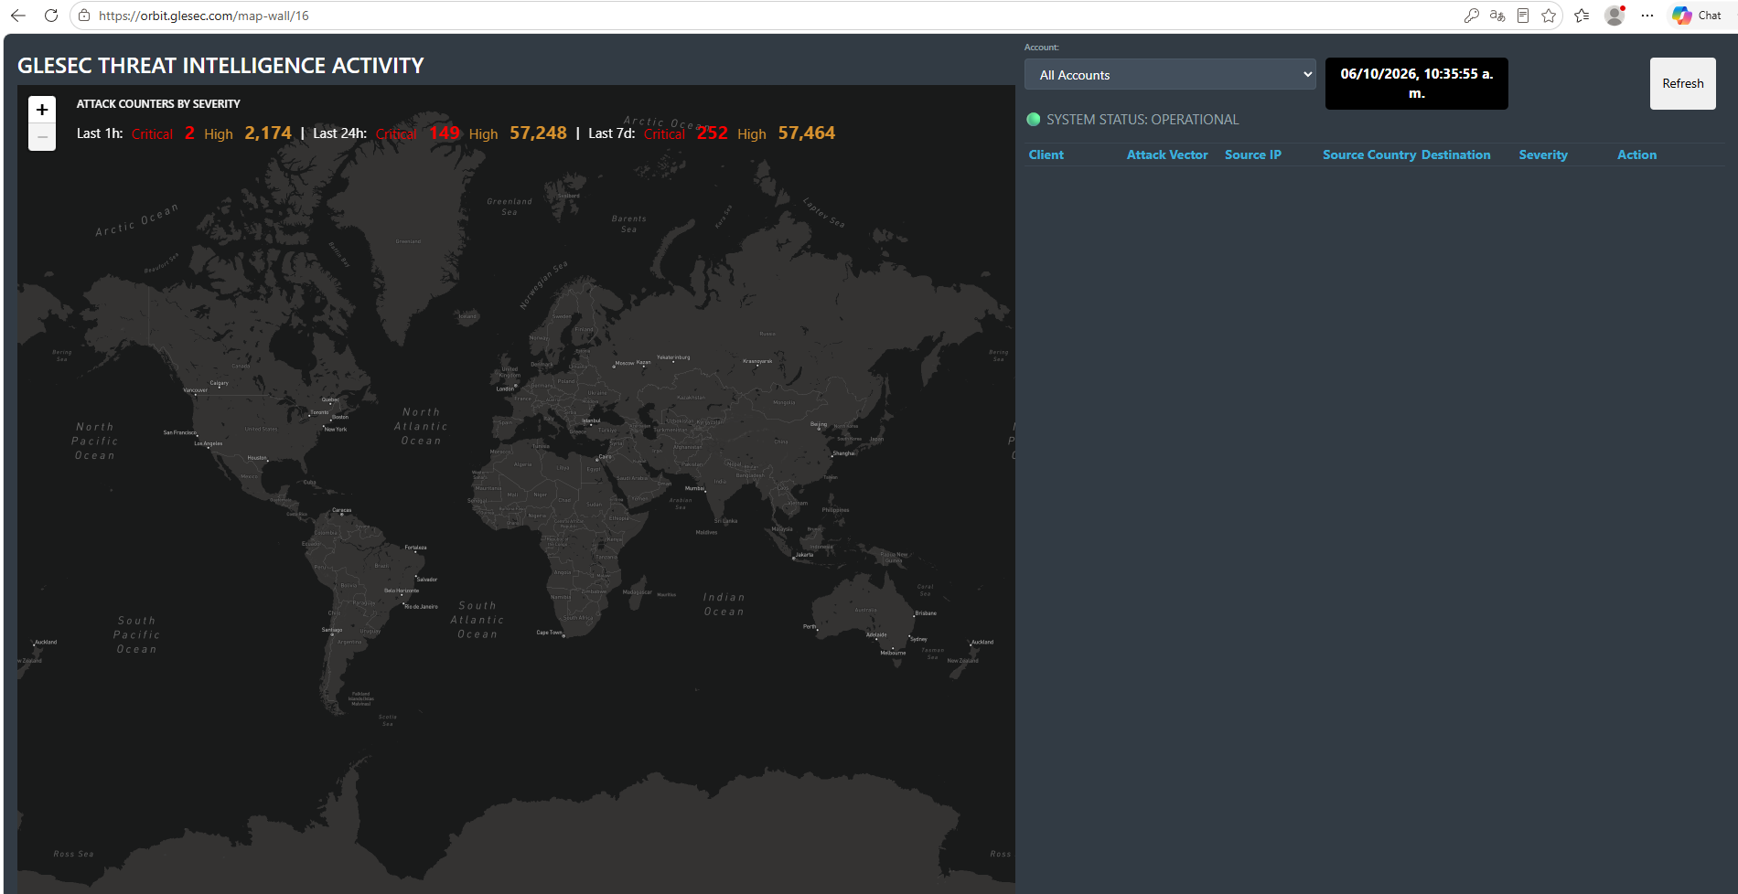Click the Mumbai city label on the map

tap(694, 488)
